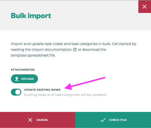
Task: Click the external link icon after import documentation
Action: [x=75, y=50]
